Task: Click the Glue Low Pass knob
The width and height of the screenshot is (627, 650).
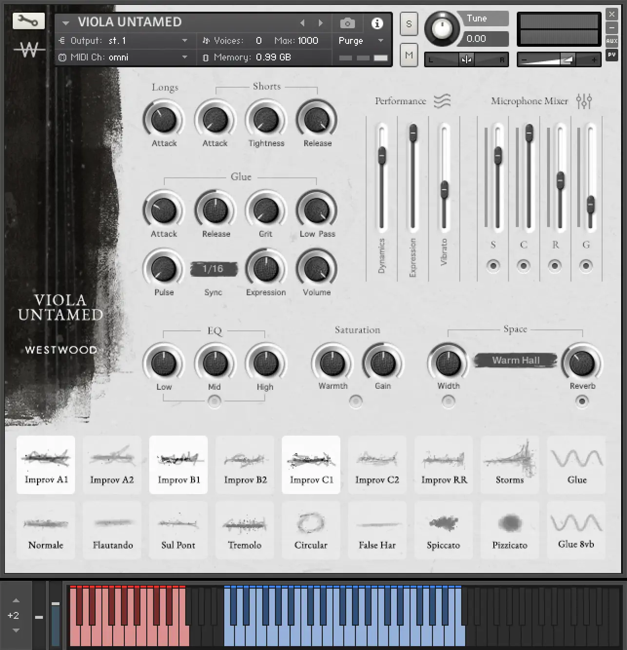Action: click(317, 210)
